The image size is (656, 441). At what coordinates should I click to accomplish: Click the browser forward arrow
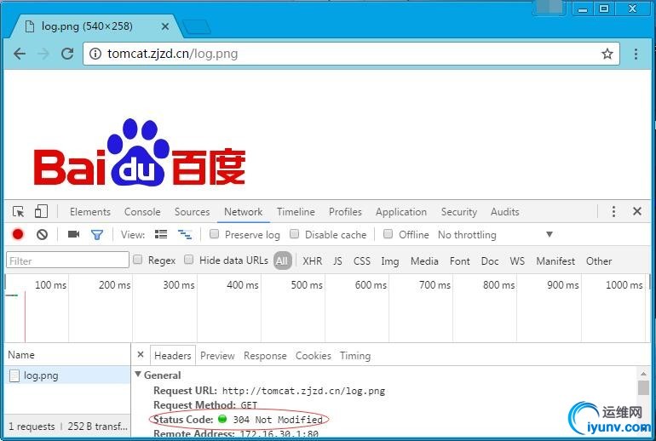(x=43, y=54)
